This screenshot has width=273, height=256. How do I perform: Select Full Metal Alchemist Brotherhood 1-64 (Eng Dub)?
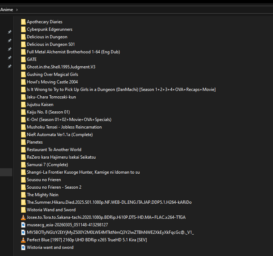[x=73, y=52]
